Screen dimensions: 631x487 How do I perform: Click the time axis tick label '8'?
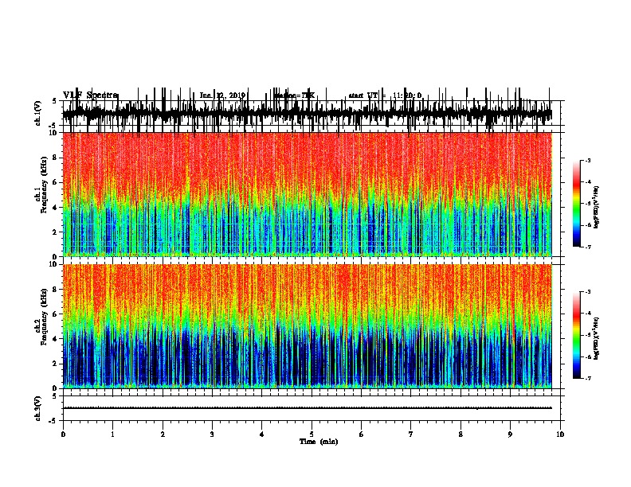[461, 434]
